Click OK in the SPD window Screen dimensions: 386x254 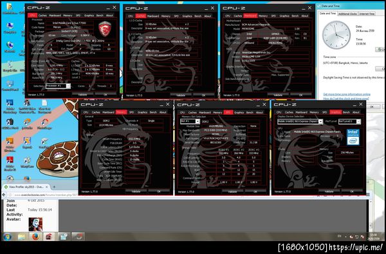point(255,191)
